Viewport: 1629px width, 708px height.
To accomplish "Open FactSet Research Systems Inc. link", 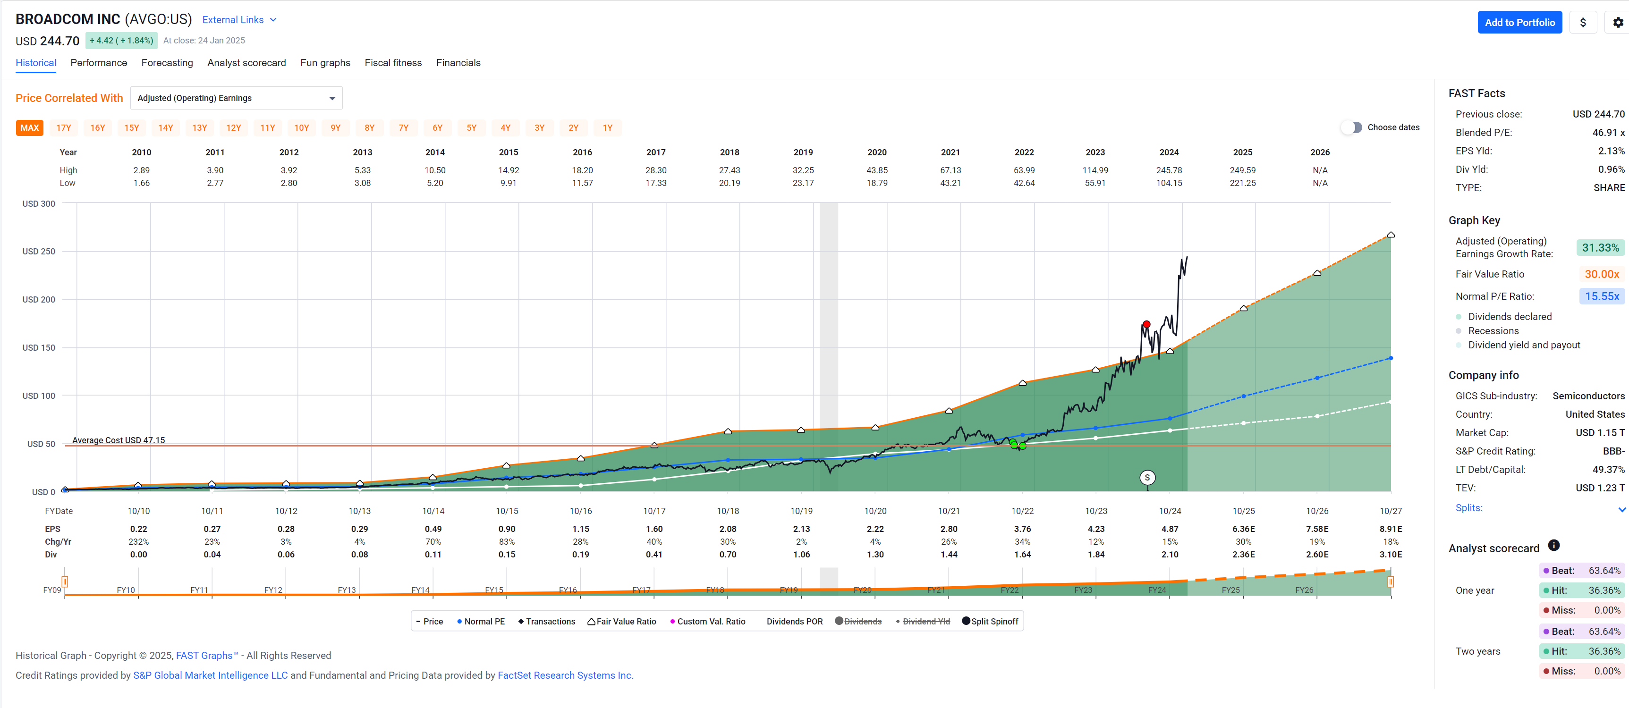I will [x=565, y=675].
